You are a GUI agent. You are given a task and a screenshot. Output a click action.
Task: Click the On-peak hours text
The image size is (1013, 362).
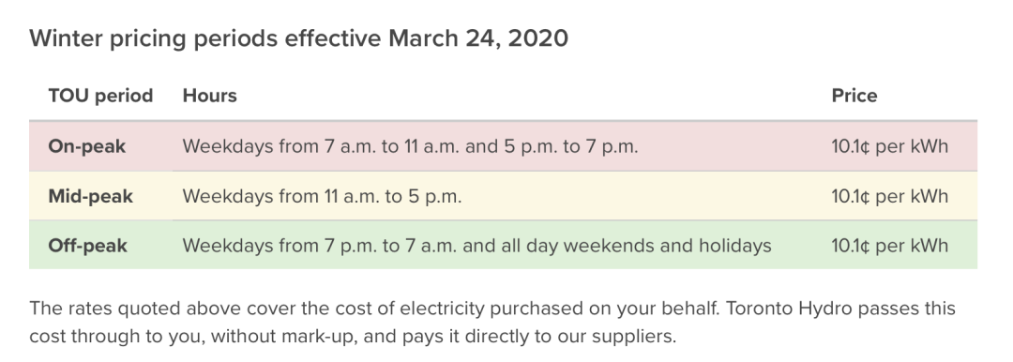[410, 146]
